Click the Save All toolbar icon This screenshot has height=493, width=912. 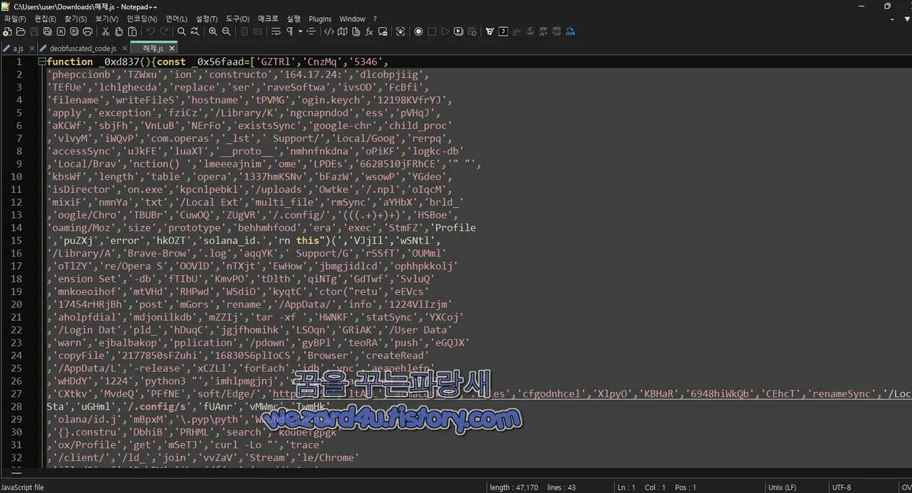pyautogui.click(x=47, y=31)
